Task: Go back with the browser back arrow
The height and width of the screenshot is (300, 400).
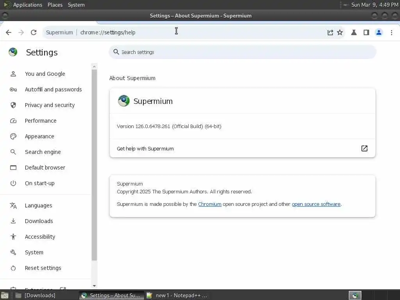Action: click(9, 32)
